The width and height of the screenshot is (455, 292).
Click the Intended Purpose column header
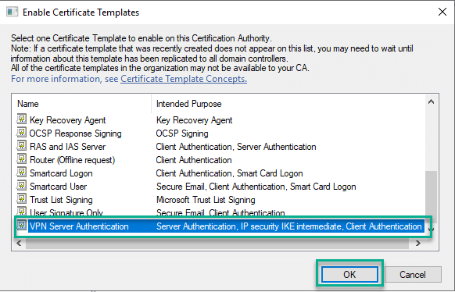click(x=188, y=104)
